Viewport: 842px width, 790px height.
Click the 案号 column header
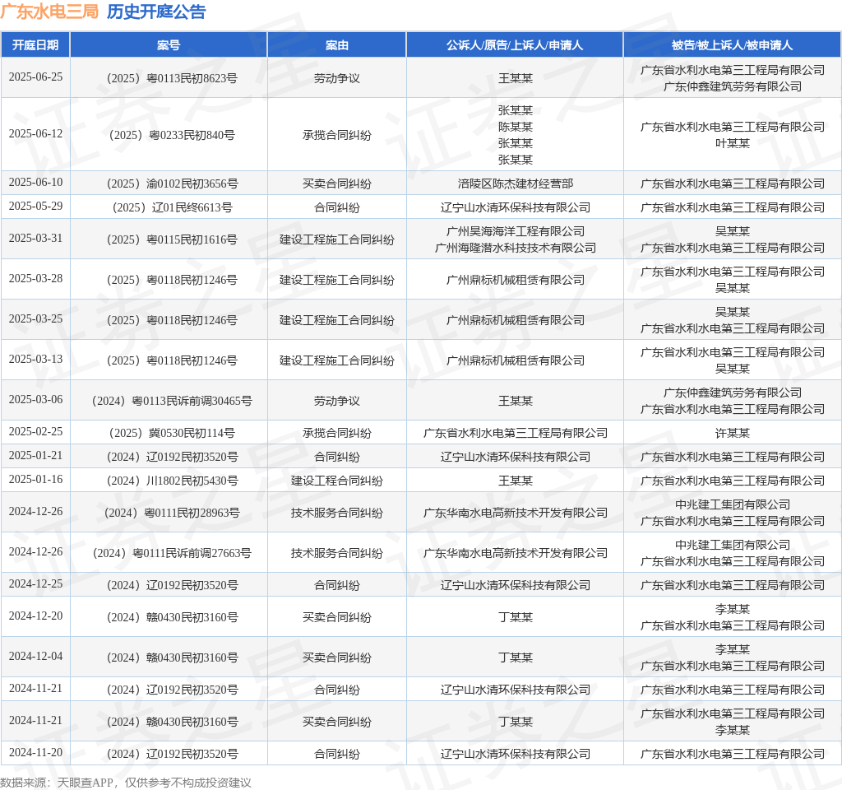tap(169, 45)
